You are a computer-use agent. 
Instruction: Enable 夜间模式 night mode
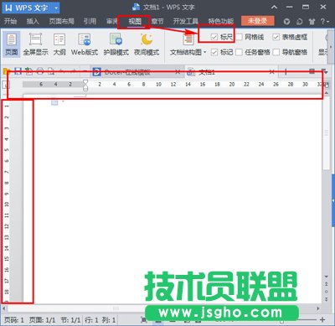click(147, 44)
